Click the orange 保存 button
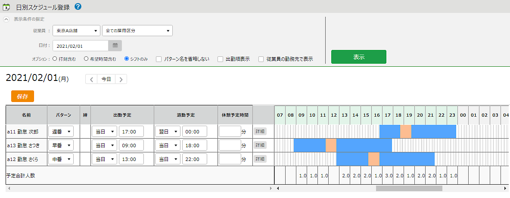Viewport: 510px width, 198px height. (23, 96)
